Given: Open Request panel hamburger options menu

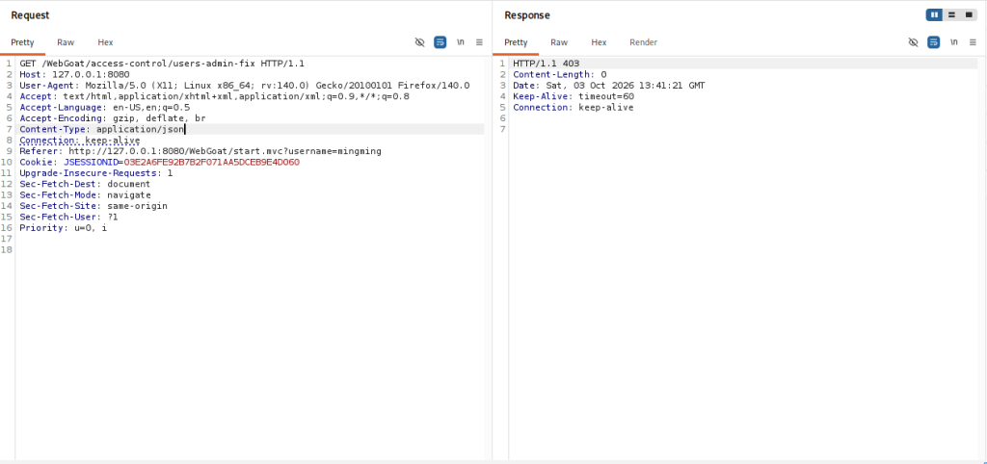Looking at the screenshot, I should point(480,42).
